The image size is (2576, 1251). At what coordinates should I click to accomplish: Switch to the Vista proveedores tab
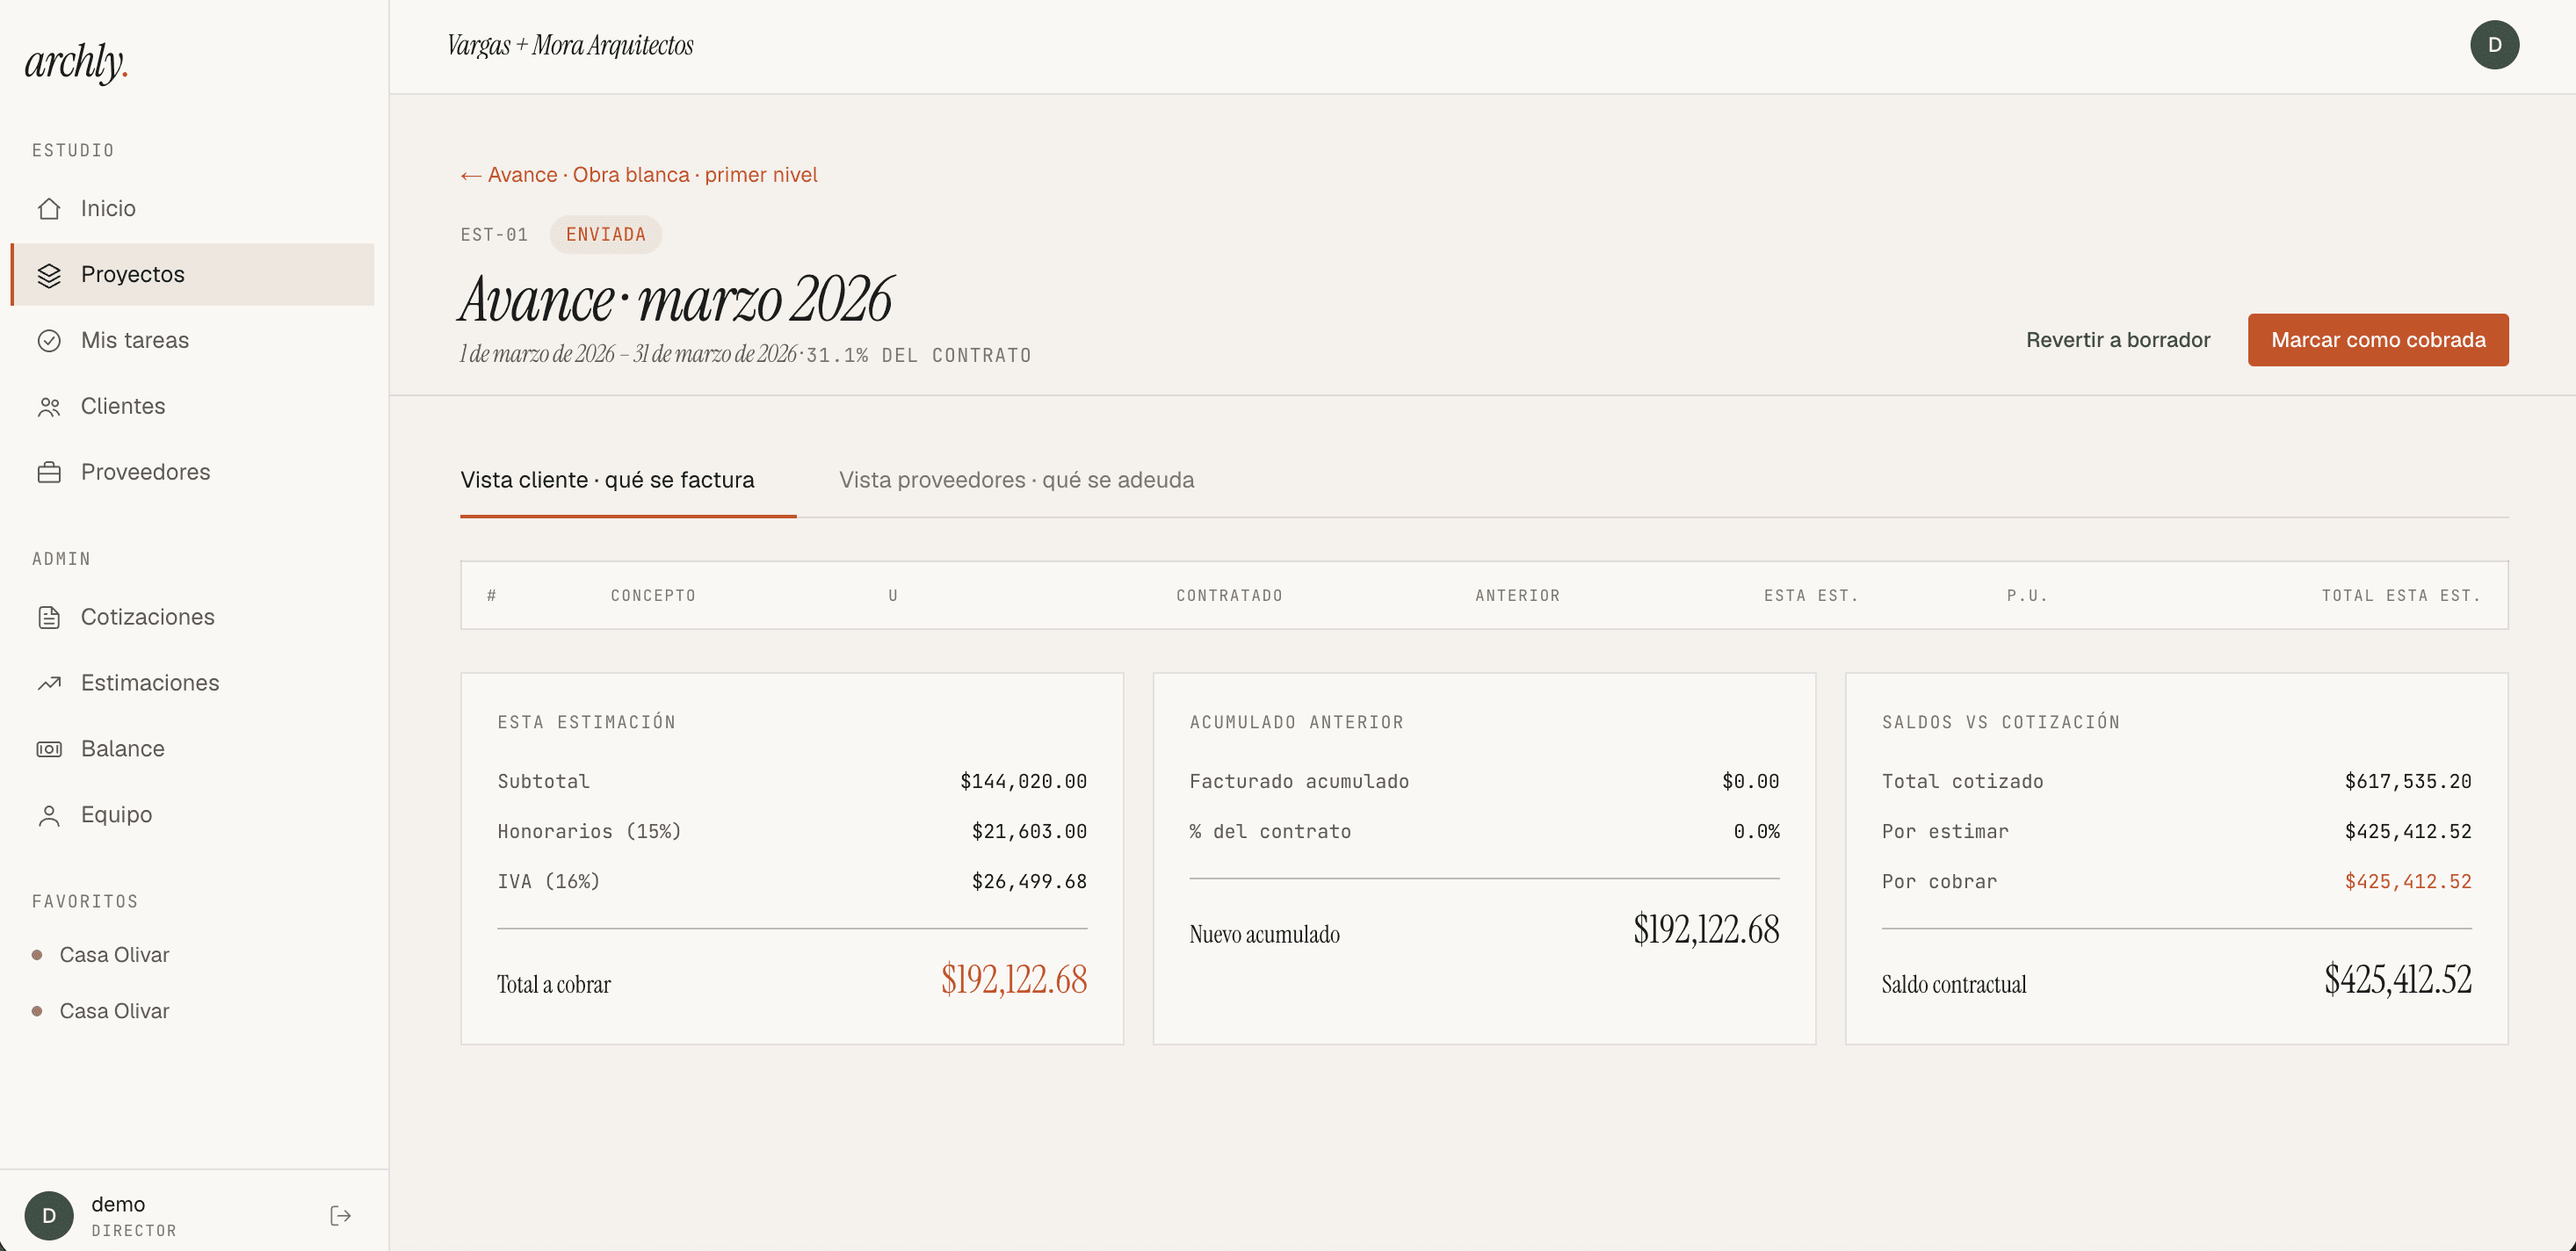(1016, 480)
